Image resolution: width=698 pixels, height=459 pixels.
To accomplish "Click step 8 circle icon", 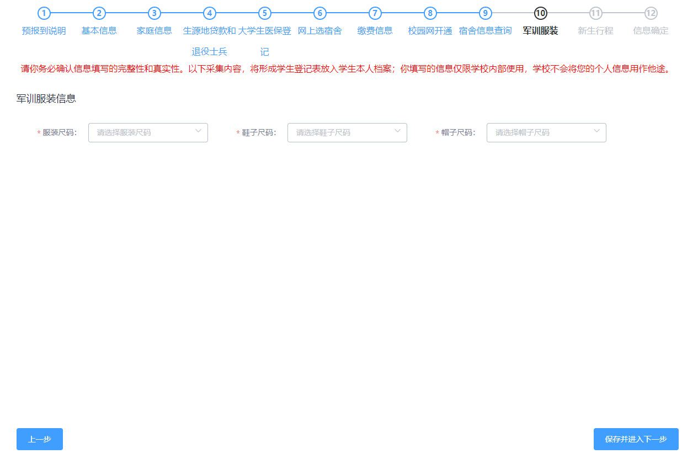I will (x=430, y=13).
